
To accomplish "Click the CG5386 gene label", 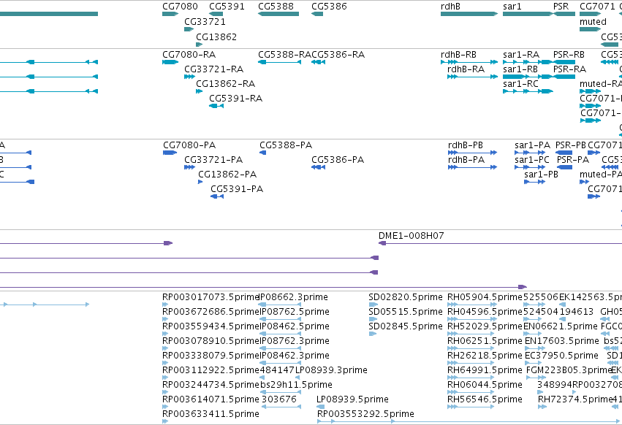I will [329, 7].
